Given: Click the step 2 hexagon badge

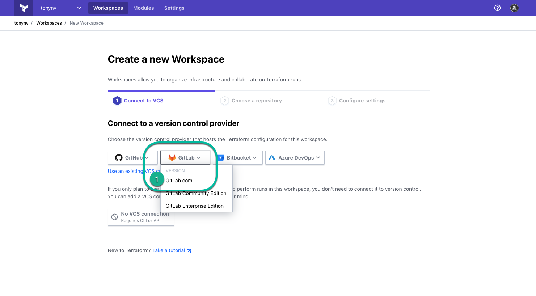Looking at the screenshot, I should 225,101.
